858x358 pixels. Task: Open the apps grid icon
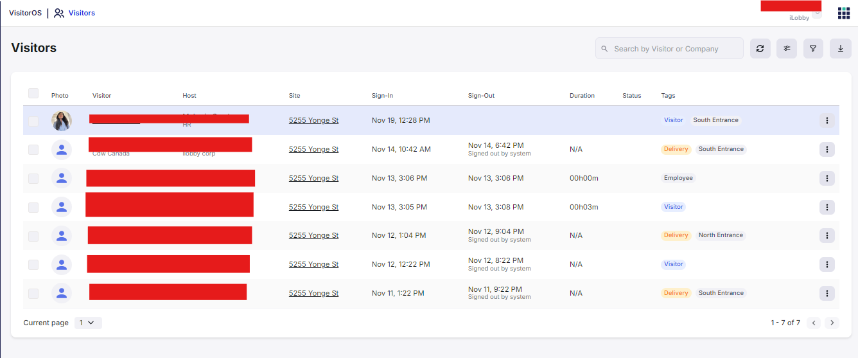coord(843,13)
